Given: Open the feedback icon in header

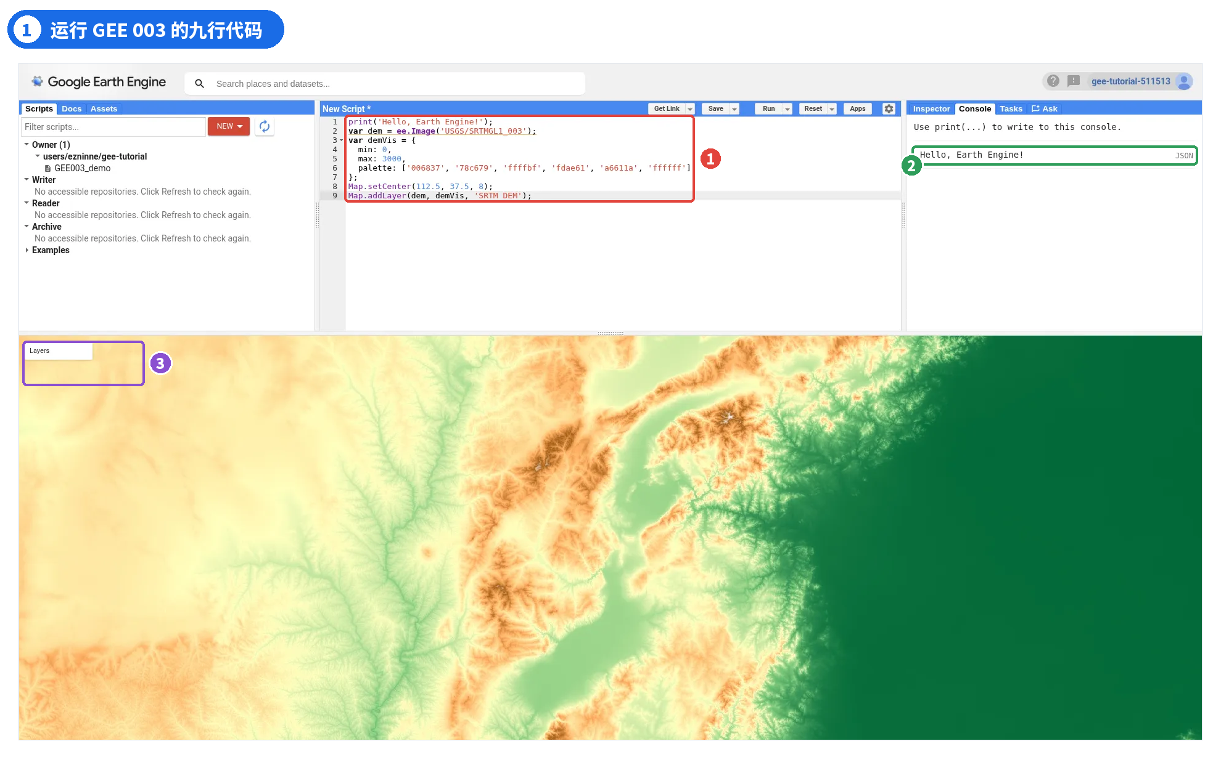Looking at the screenshot, I should (x=1074, y=81).
